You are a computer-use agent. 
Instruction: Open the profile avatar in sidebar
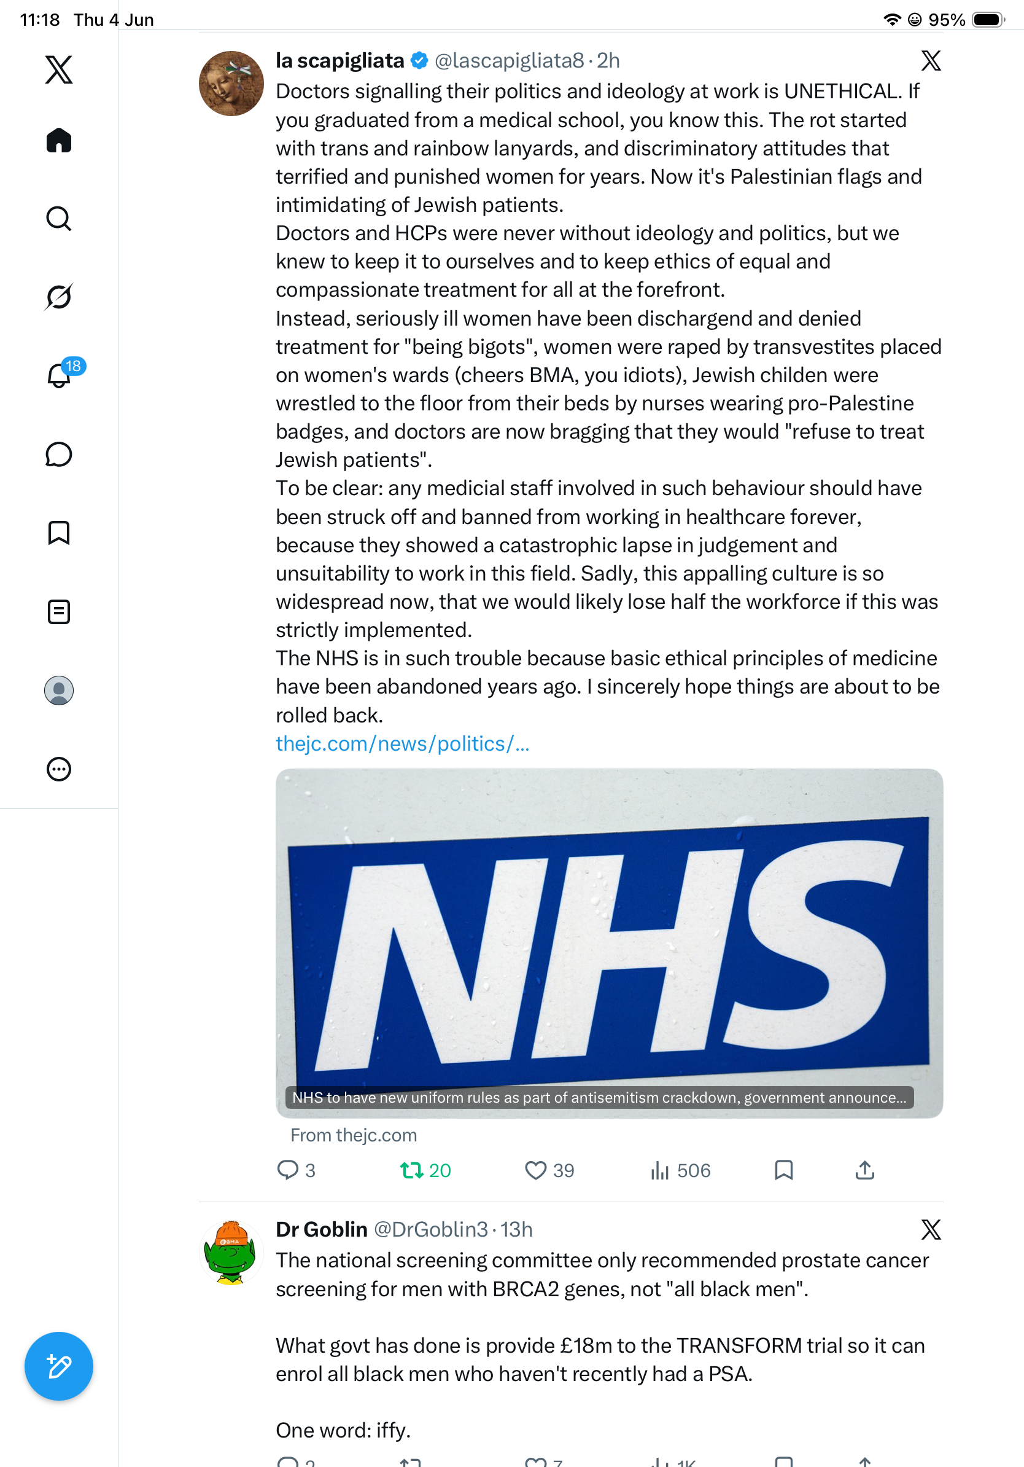click(x=59, y=690)
